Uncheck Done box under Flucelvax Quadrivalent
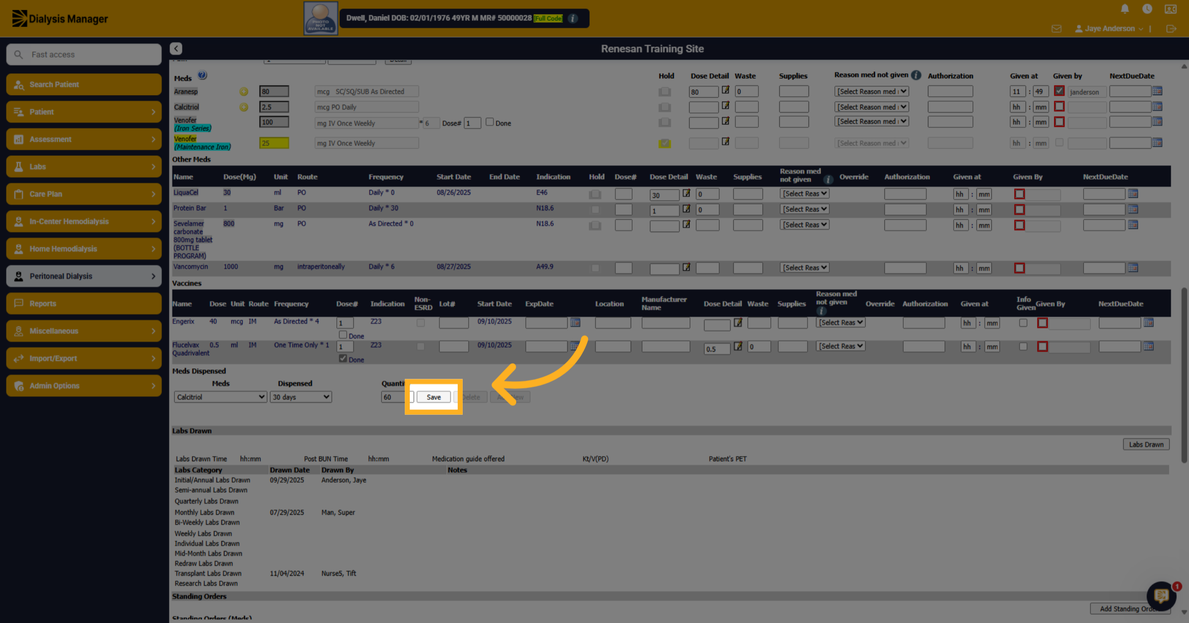The height and width of the screenshot is (623, 1189). [x=343, y=358]
